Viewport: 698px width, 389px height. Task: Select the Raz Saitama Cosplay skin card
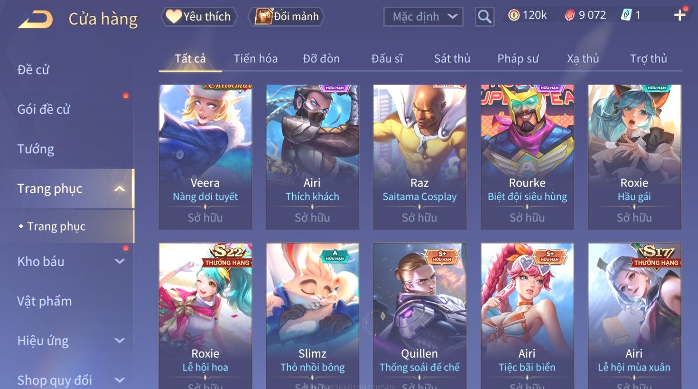(419, 157)
